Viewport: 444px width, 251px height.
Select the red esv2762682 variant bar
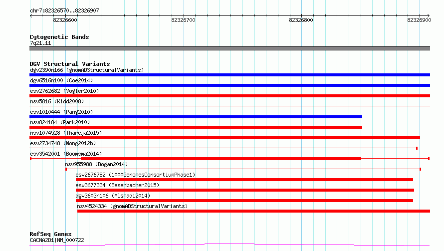[229, 96]
